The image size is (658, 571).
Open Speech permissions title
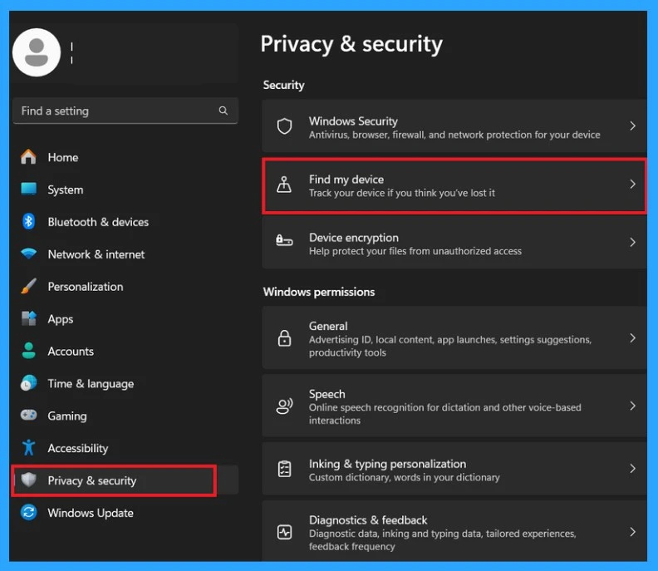pos(327,394)
